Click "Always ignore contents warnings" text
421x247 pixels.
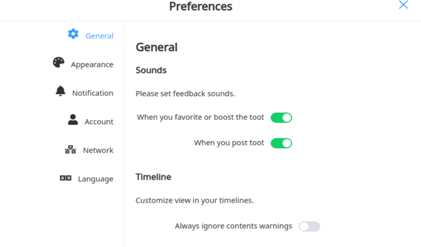coord(234,226)
